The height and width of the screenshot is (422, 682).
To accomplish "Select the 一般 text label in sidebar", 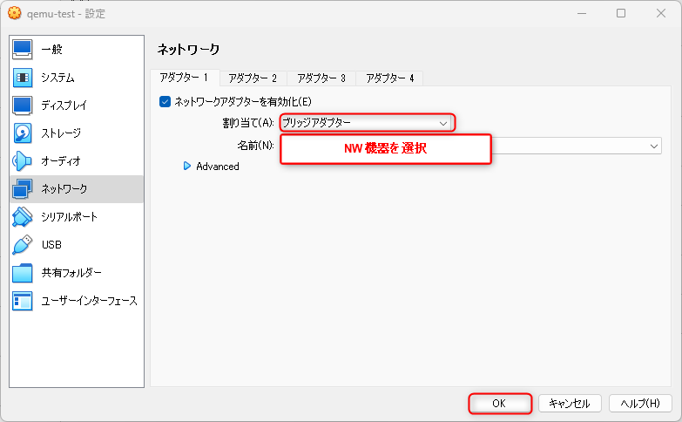I will click(x=51, y=49).
